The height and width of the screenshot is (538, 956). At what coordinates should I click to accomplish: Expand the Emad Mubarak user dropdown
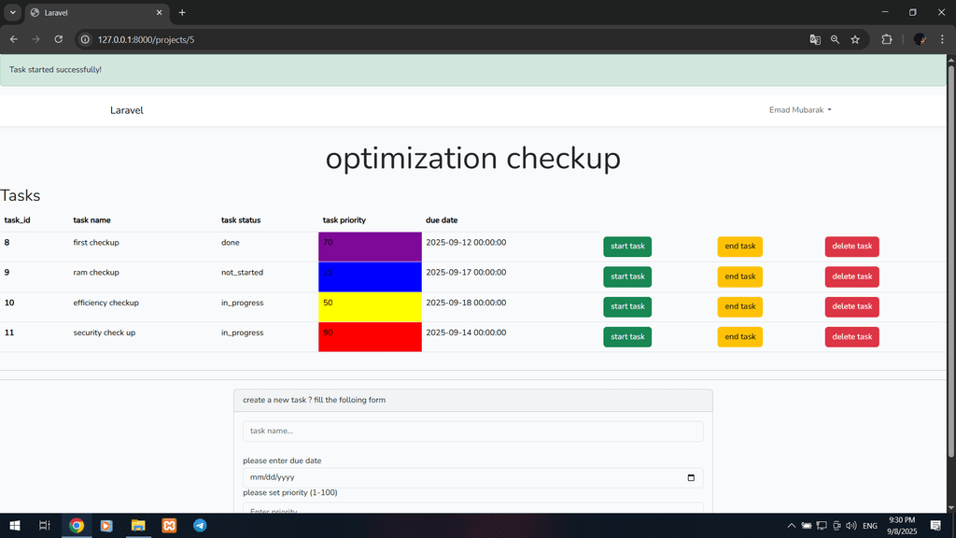point(799,110)
